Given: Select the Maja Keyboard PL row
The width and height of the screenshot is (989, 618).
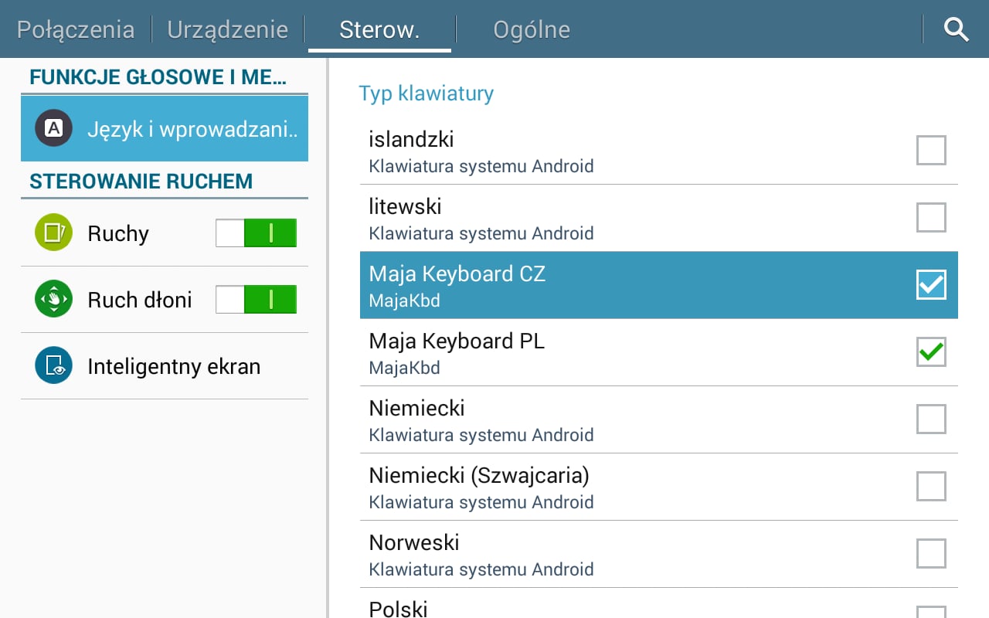Looking at the screenshot, I should coord(659,352).
